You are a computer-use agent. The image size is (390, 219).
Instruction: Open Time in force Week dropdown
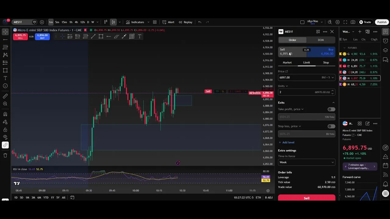point(307,162)
